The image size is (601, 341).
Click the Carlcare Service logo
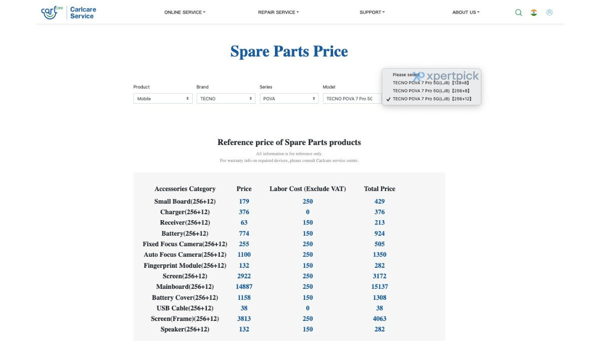click(x=69, y=13)
